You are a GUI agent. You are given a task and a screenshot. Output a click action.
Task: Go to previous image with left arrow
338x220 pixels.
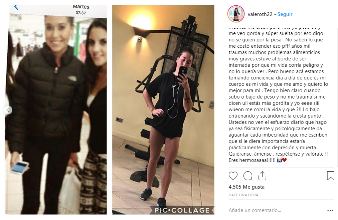click(8, 110)
